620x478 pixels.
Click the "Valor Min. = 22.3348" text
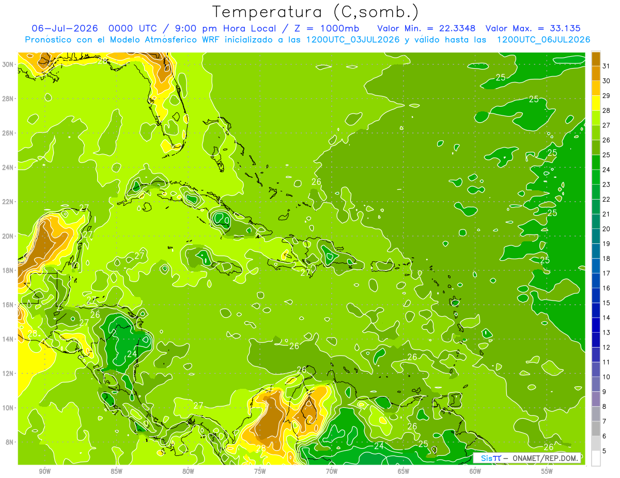427,28
